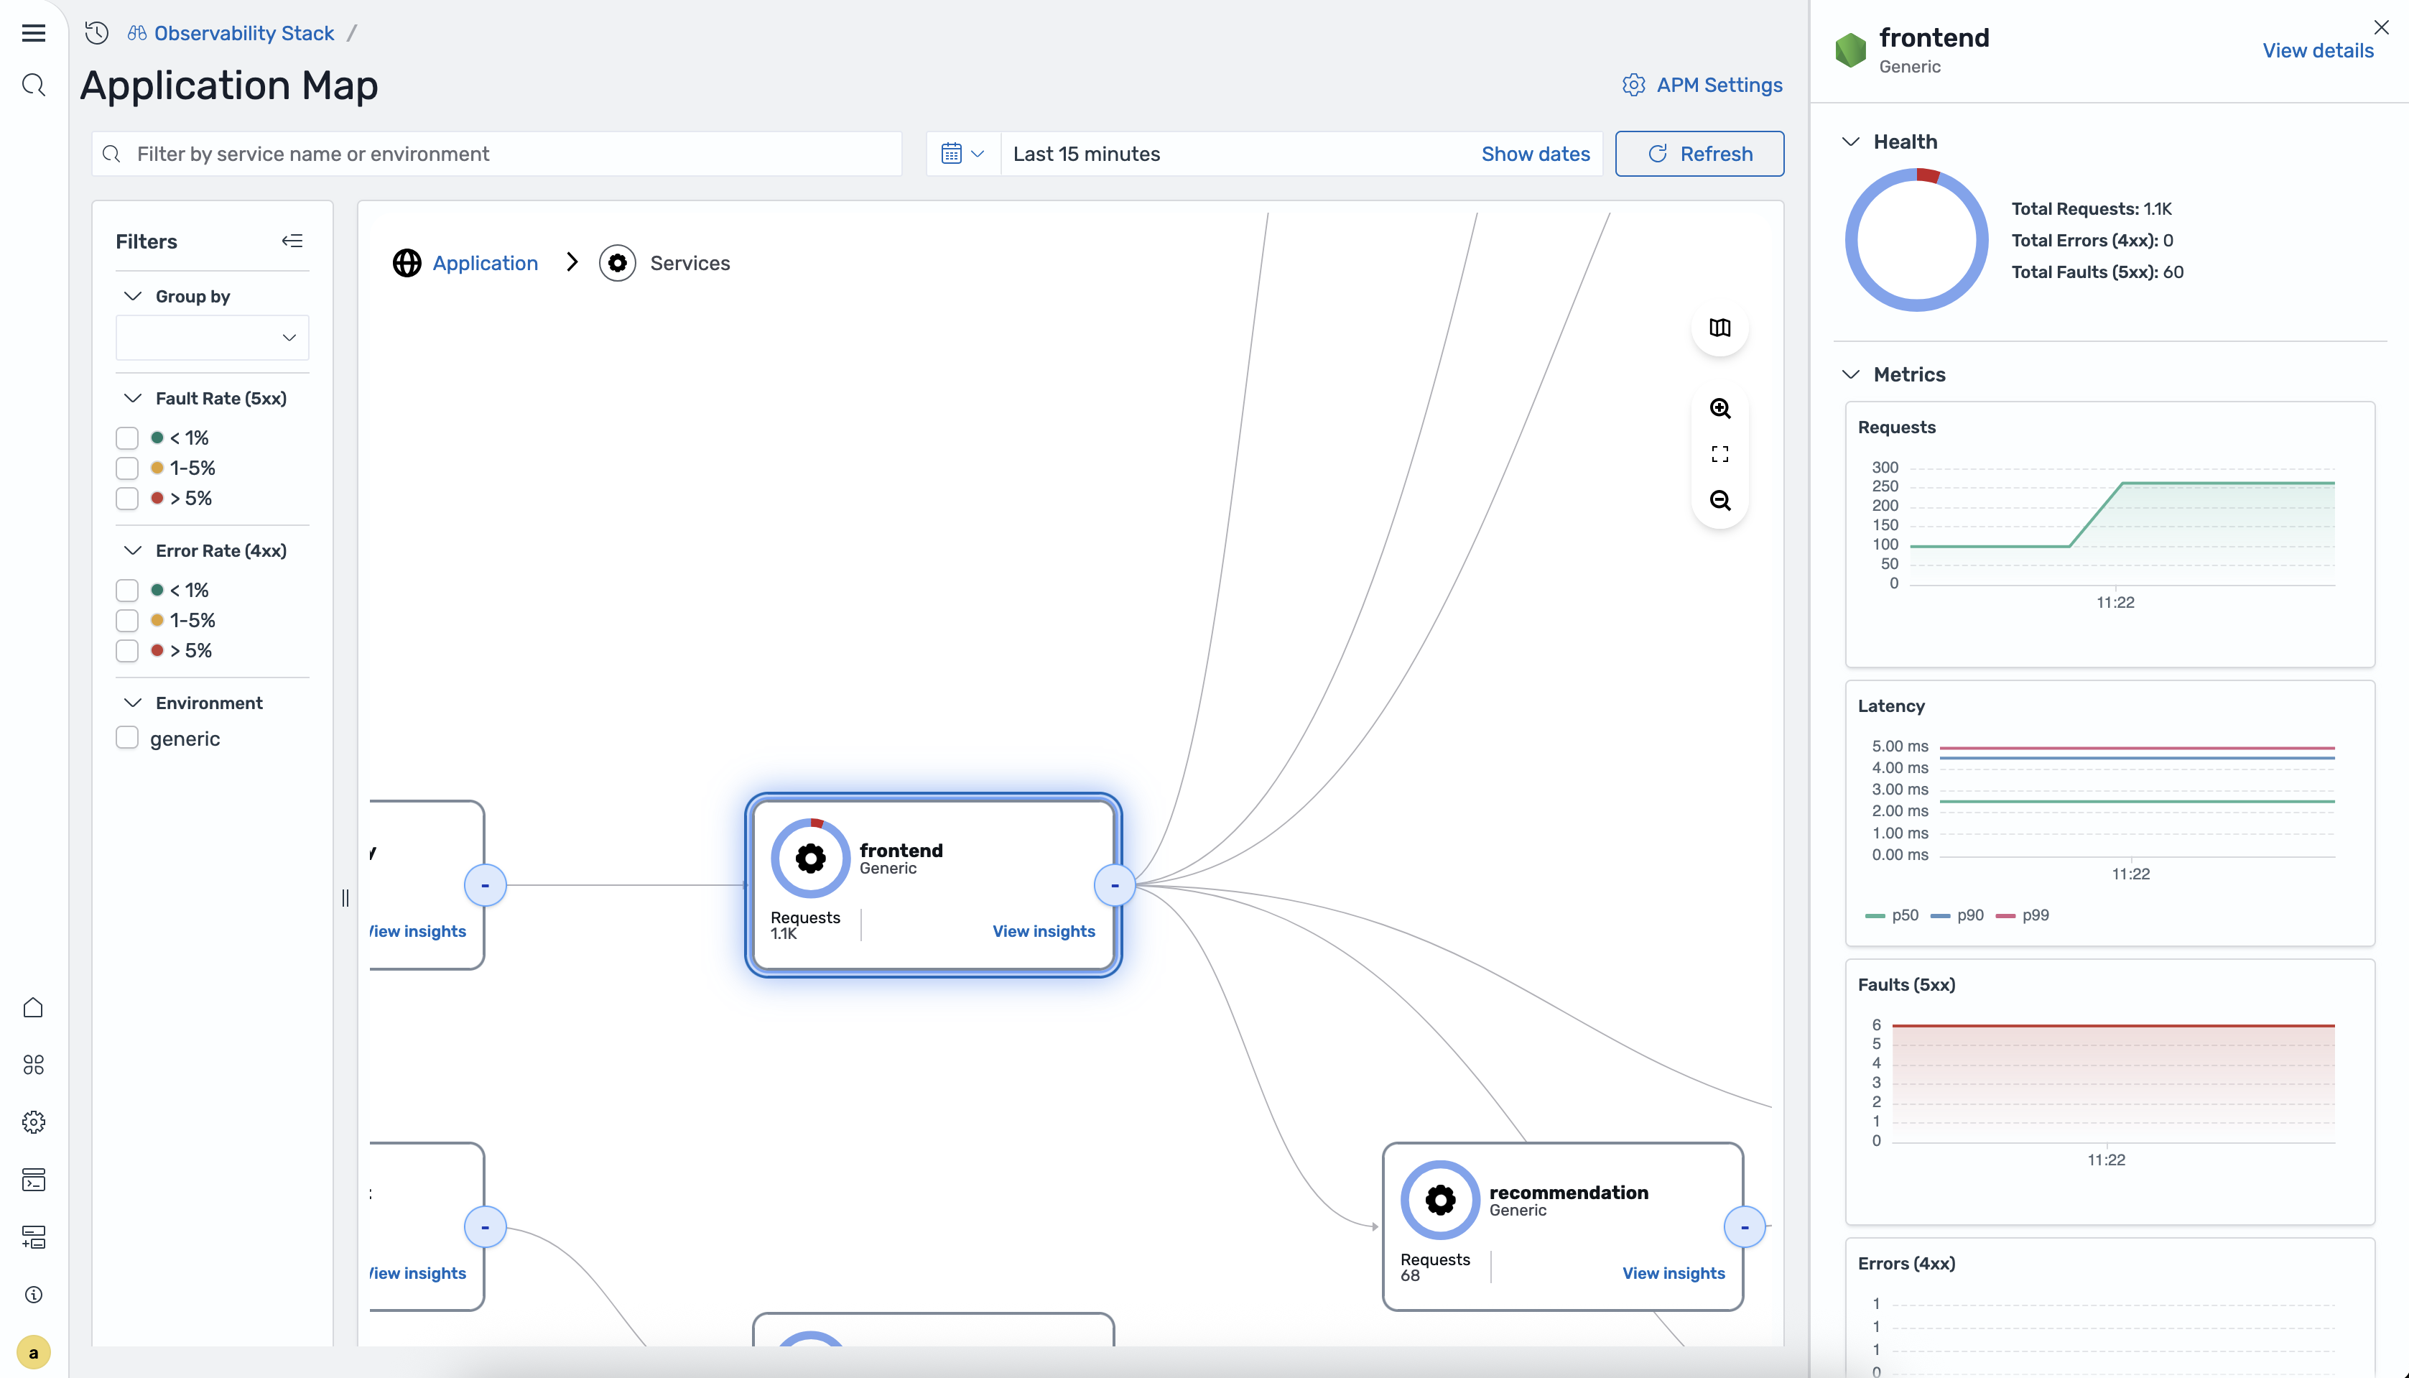Select the CloudShell terminal icon in sidebar
This screenshot has height=1378, width=2409.
coord(33,1180)
